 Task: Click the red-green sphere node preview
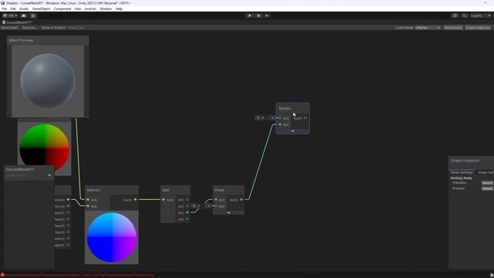[x=44, y=147]
